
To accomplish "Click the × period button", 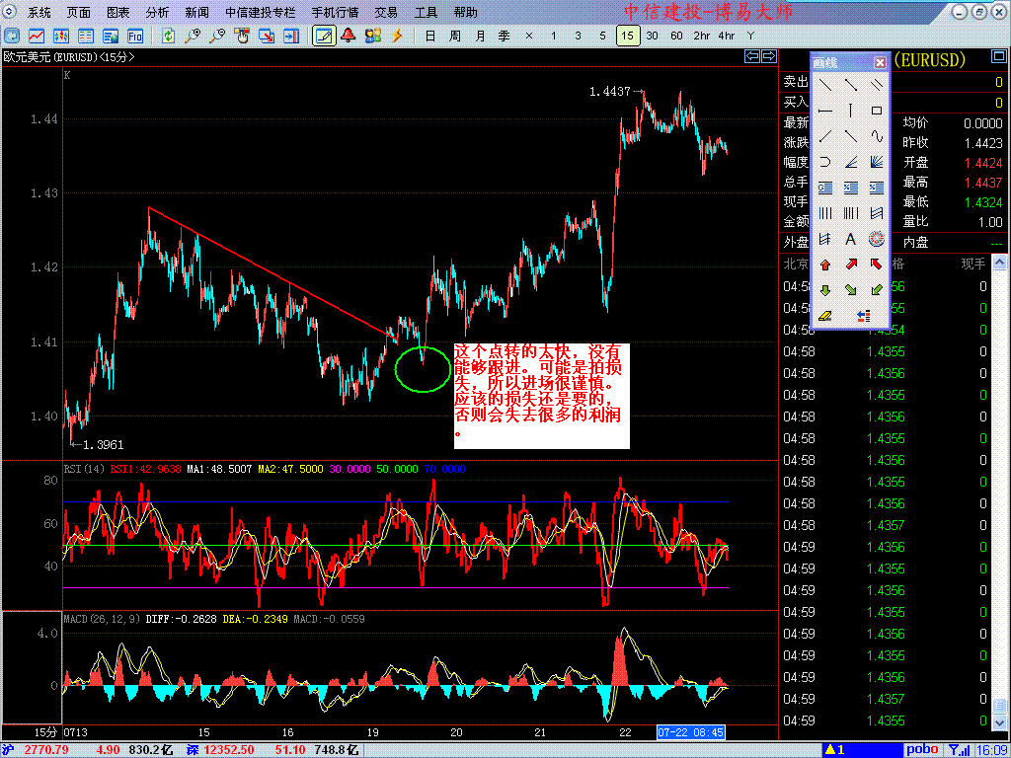I will (x=529, y=37).
